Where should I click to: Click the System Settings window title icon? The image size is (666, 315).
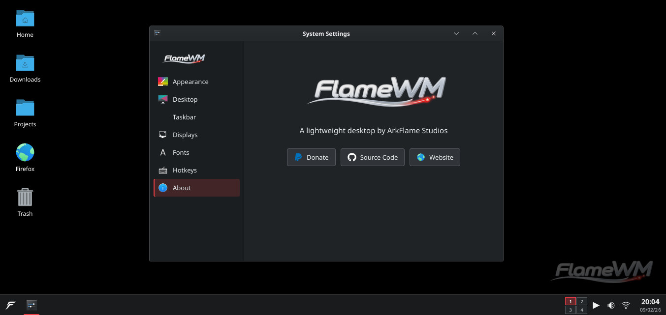pyautogui.click(x=157, y=33)
